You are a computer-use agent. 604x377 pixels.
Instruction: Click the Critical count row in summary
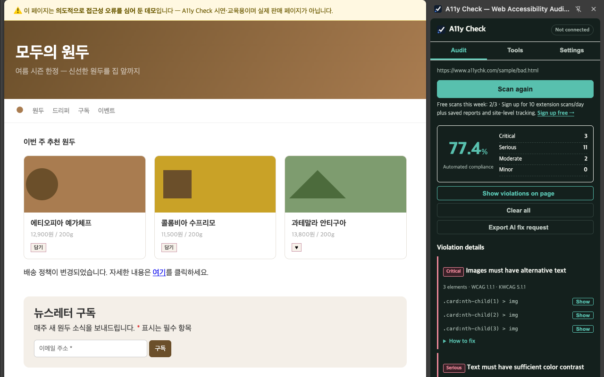tap(543, 136)
